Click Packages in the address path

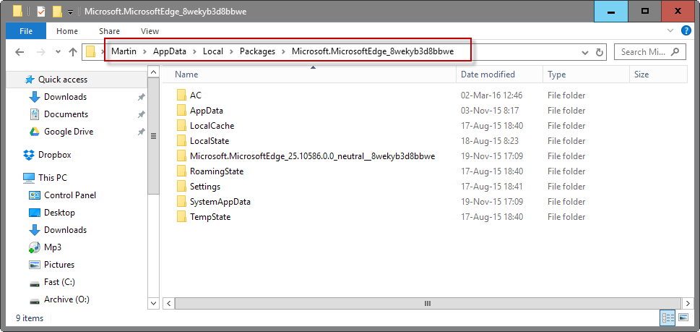258,51
